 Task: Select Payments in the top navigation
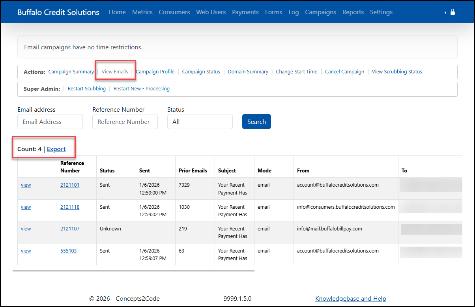(x=245, y=12)
